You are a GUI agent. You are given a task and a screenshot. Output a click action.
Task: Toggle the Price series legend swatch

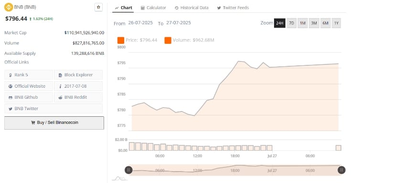pyautogui.click(x=121, y=40)
